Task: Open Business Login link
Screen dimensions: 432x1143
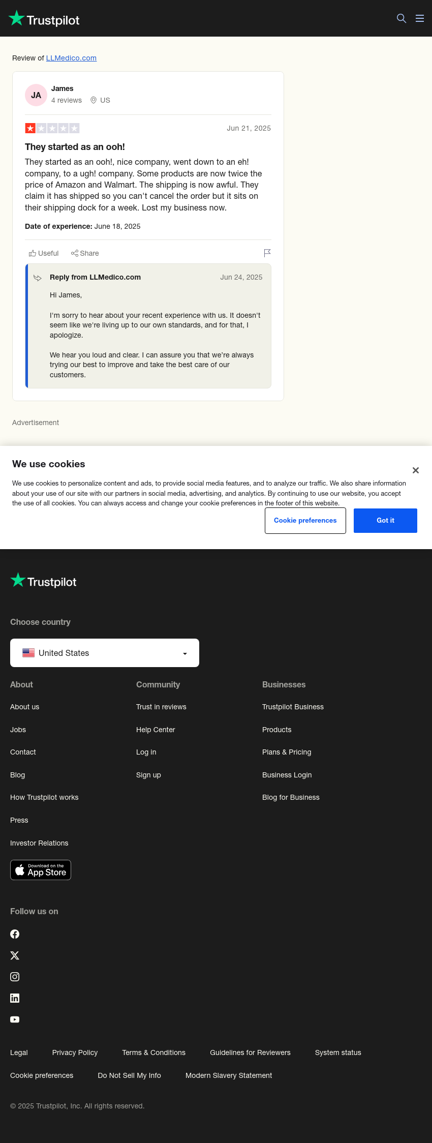Action: [287, 775]
